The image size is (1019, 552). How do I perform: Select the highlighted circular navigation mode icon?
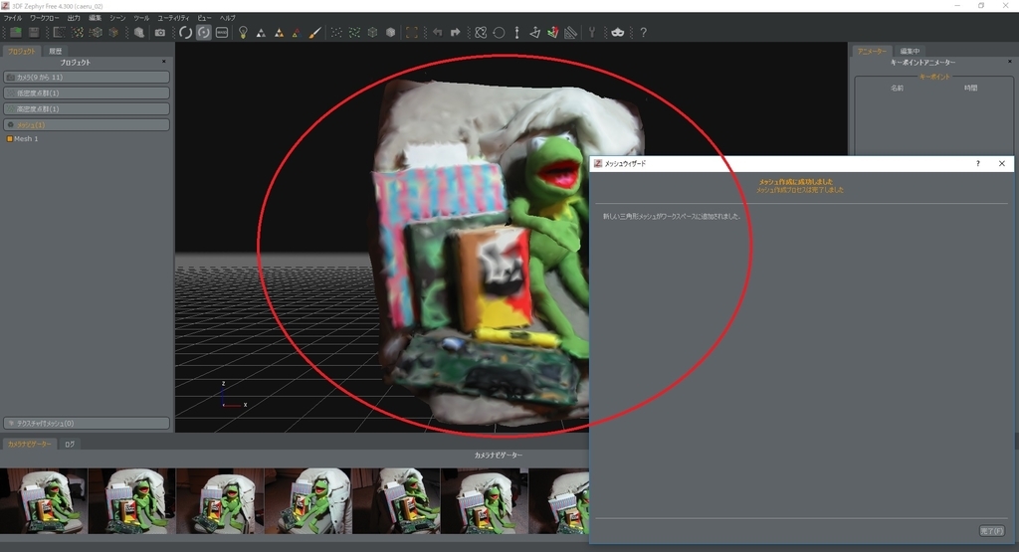pyautogui.click(x=203, y=33)
